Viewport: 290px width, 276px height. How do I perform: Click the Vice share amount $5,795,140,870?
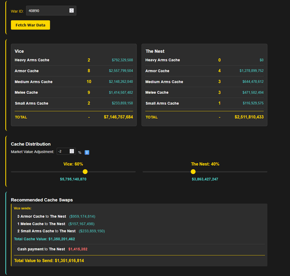pos(73,179)
